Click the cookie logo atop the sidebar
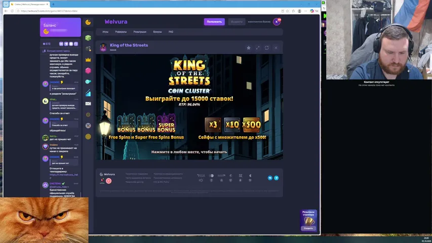This screenshot has width=432, height=243. pos(88,22)
